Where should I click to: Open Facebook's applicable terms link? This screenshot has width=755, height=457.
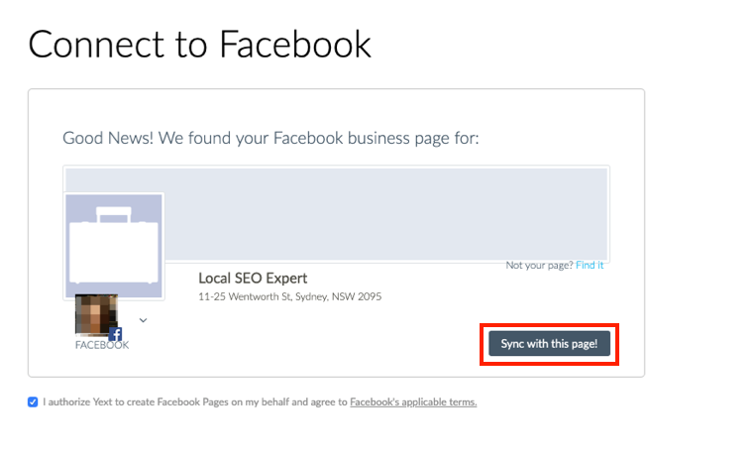point(413,401)
